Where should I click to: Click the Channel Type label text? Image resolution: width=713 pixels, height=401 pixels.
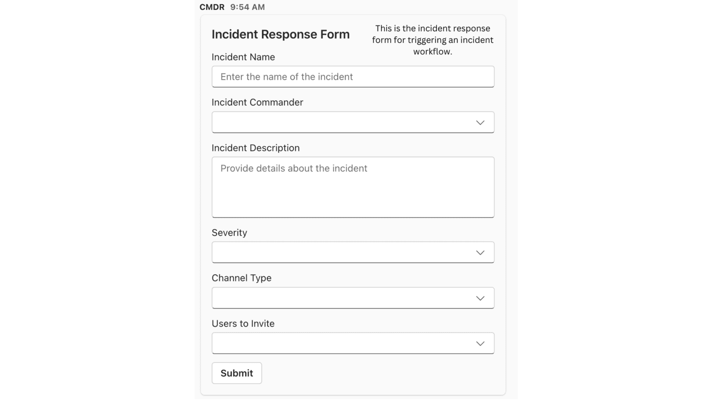[x=242, y=278]
